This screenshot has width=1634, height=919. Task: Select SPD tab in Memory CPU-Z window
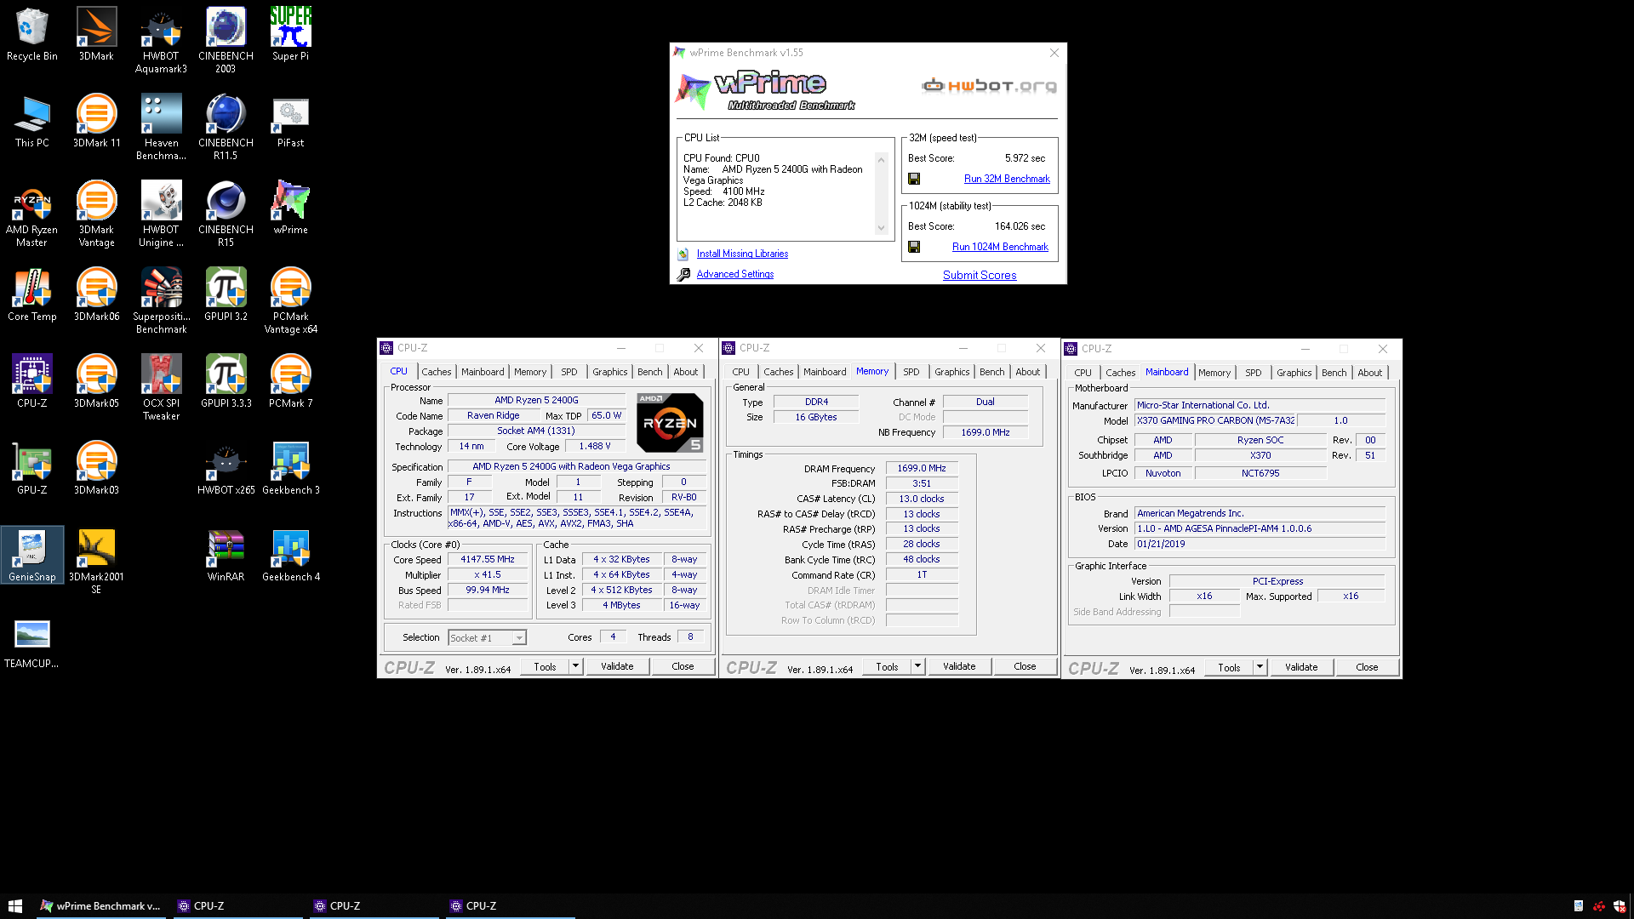[x=911, y=372]
